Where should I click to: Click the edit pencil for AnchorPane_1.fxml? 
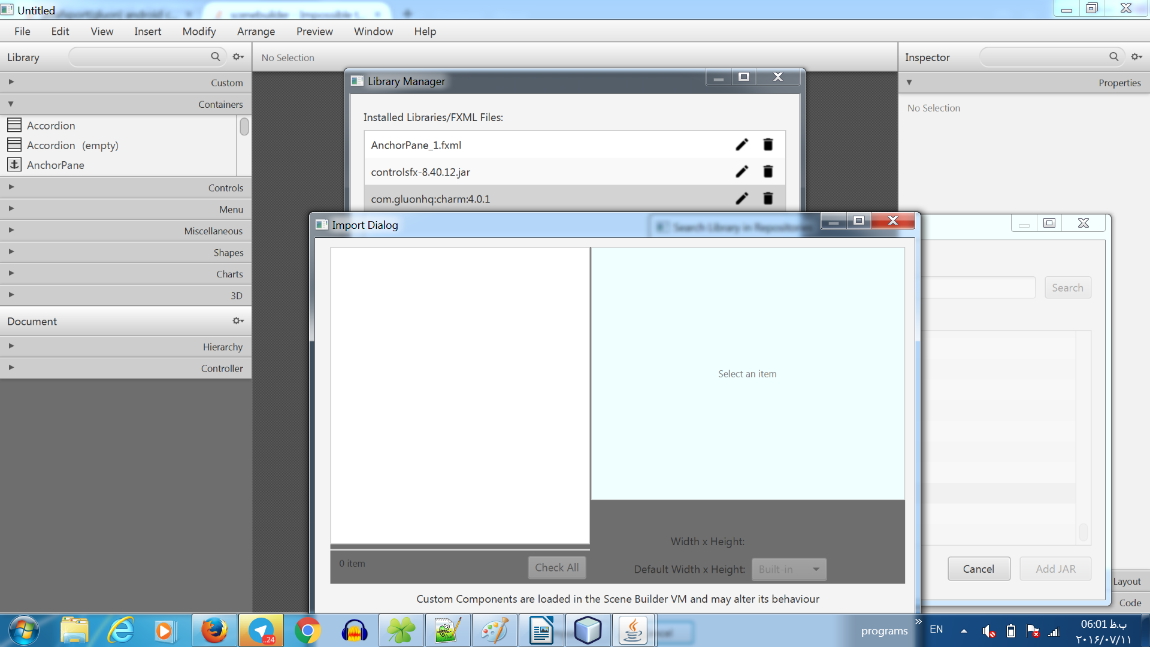(742, 144)
